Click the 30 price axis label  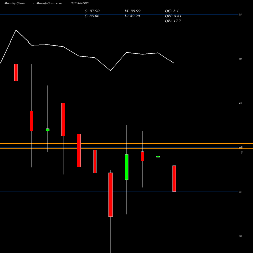tap(240, 236)
